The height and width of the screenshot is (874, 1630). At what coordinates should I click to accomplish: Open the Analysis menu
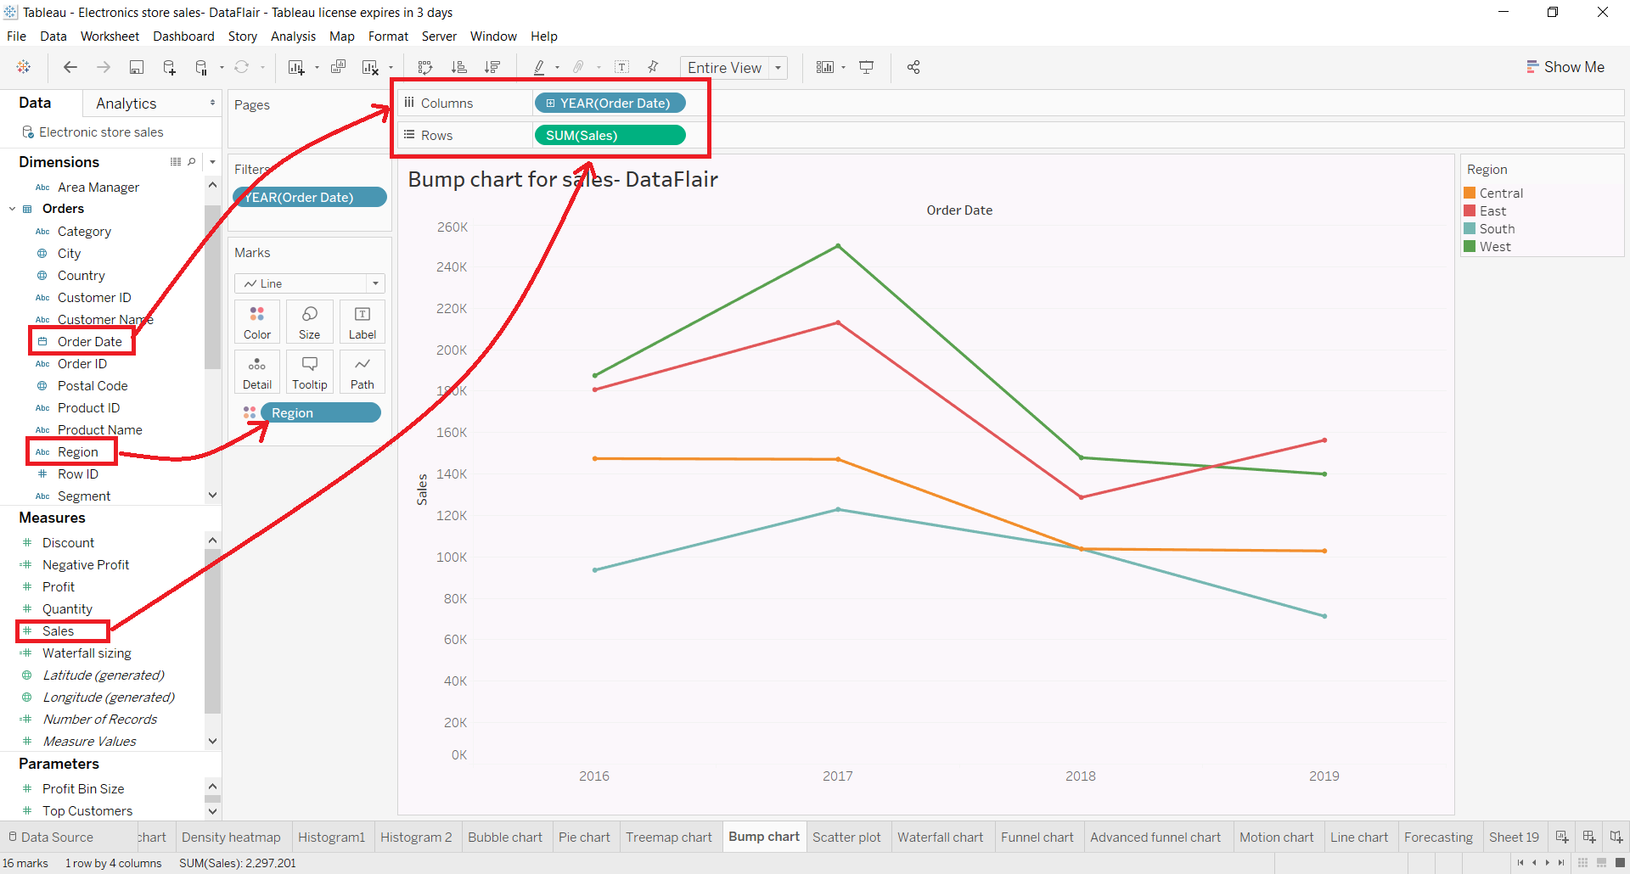point(293,36)
